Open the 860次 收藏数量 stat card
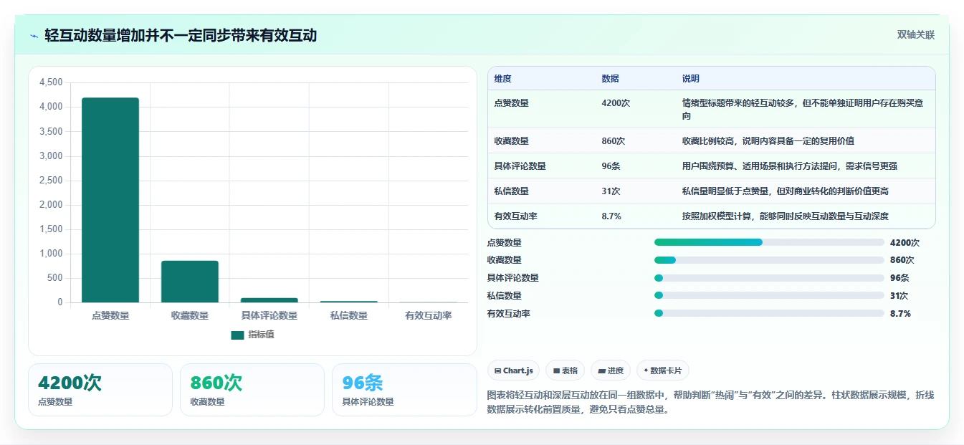964x445 pixels. point(252,390)
